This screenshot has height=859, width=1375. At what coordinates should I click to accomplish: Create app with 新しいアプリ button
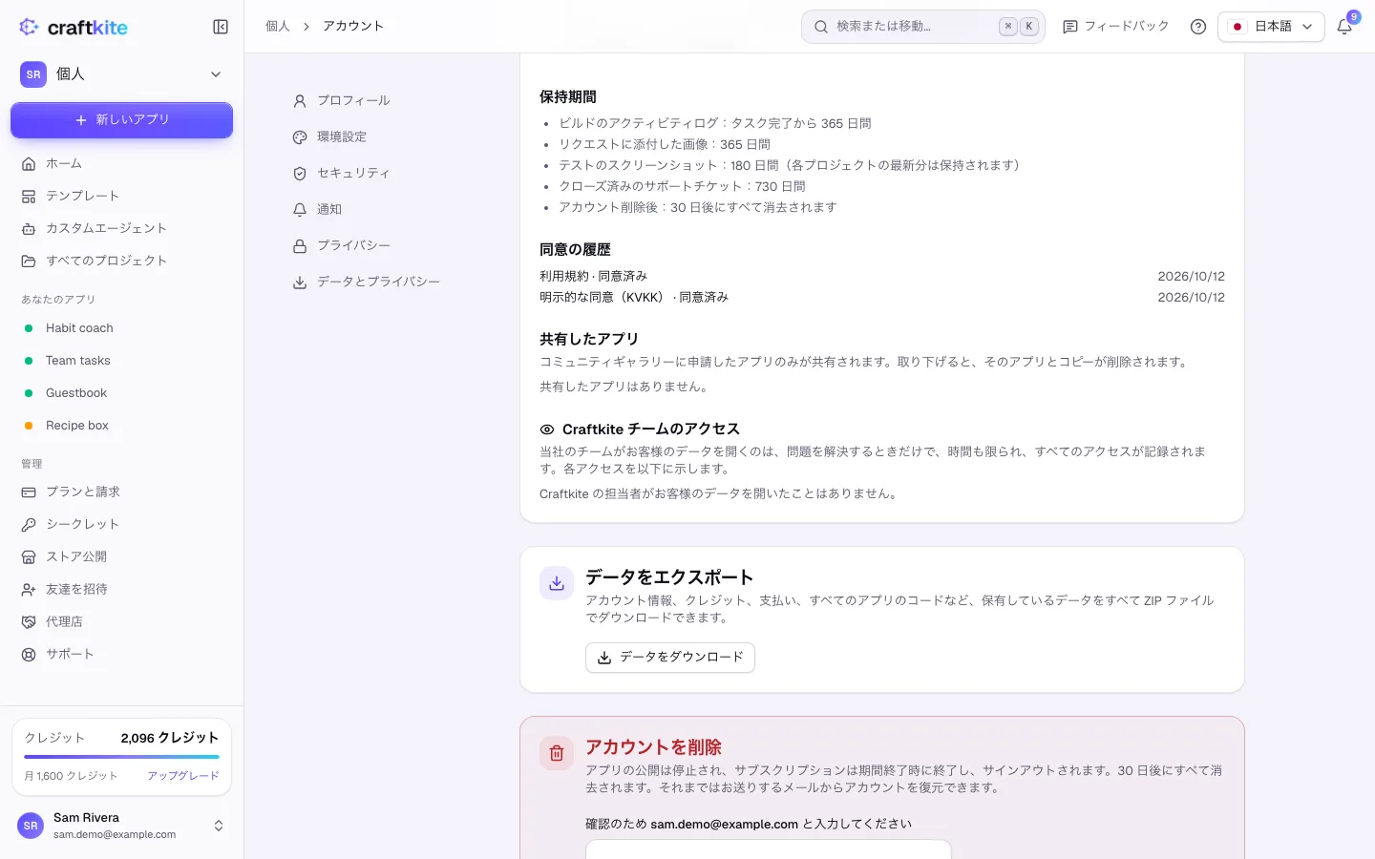(121, 120)
